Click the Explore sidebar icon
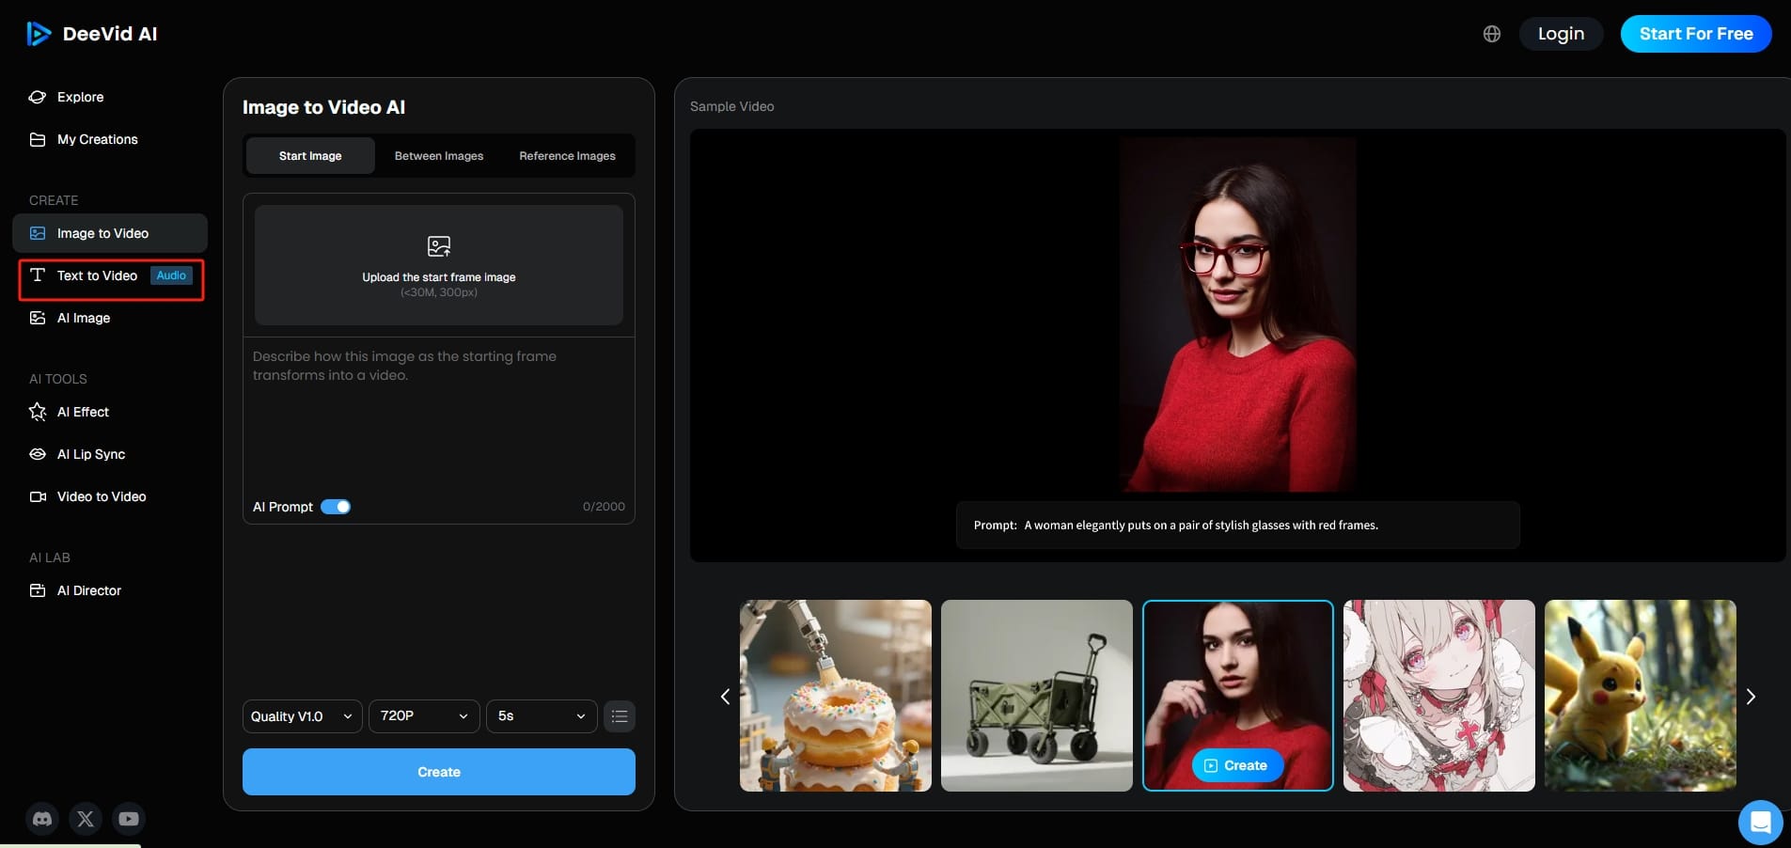 38,97
